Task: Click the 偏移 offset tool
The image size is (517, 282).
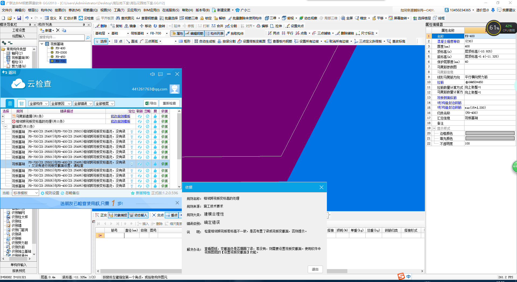Action: tap(262, 26)
